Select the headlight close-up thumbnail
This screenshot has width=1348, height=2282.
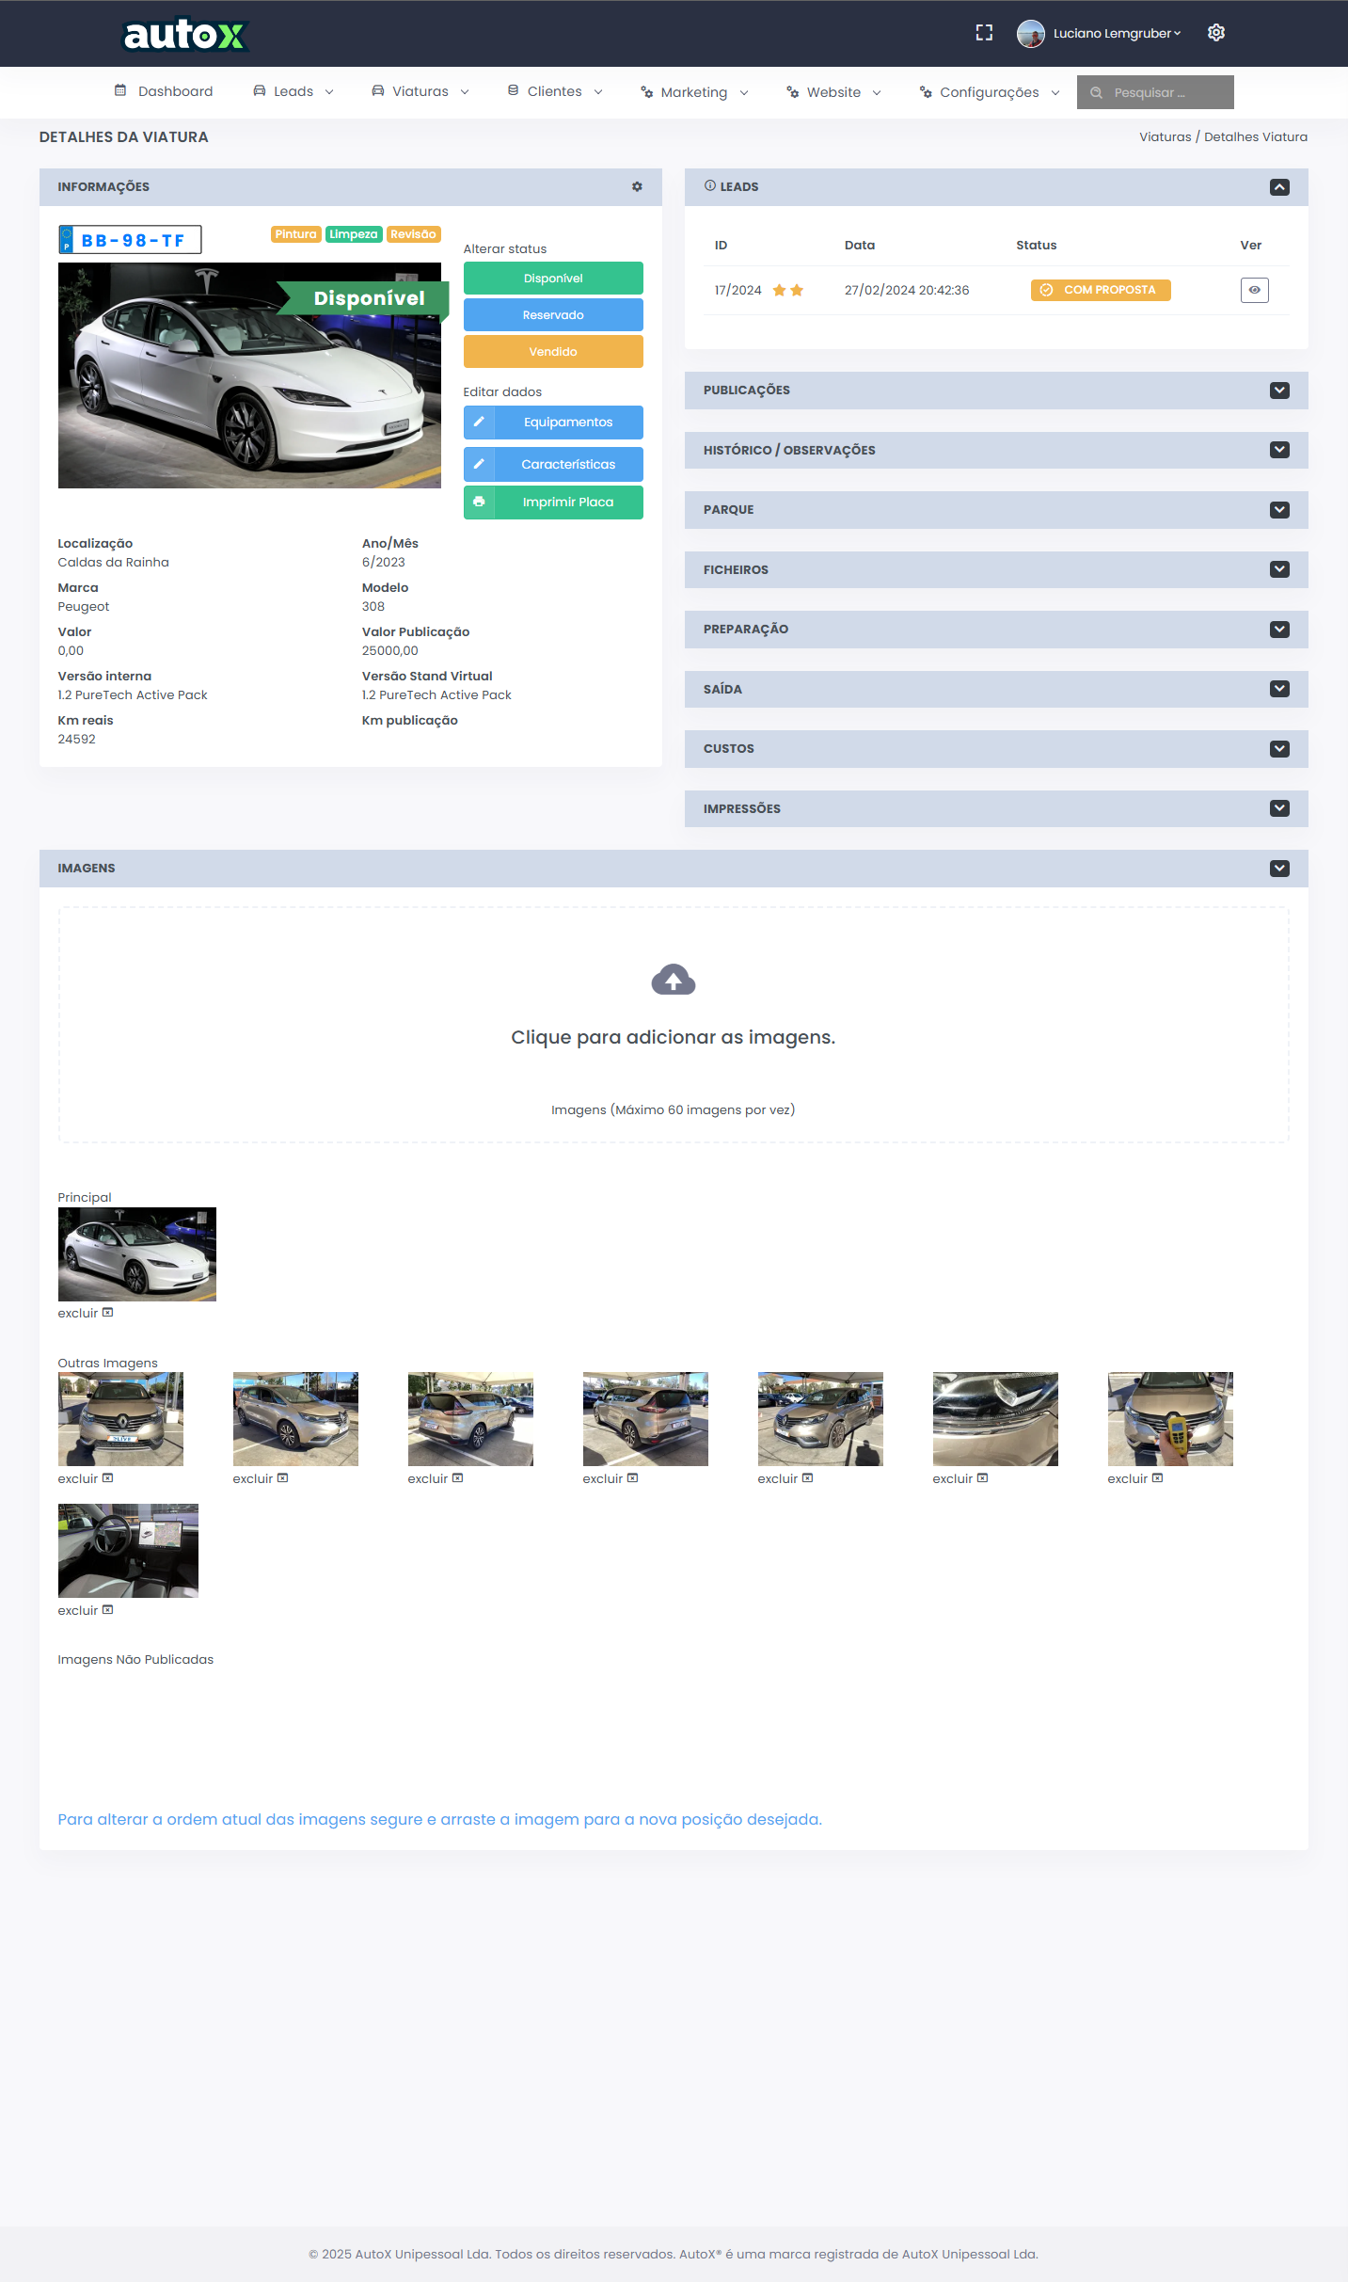pos(995,1419)
